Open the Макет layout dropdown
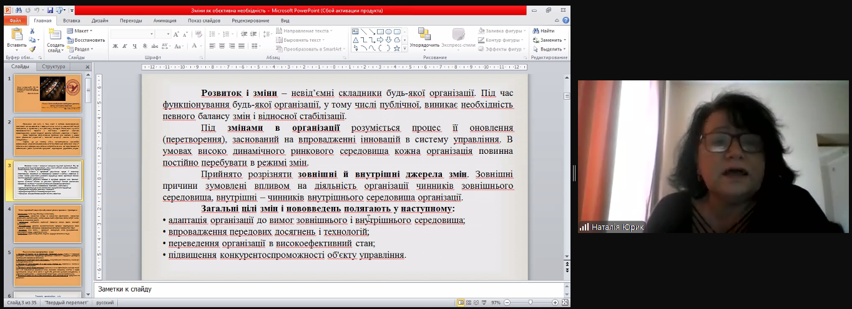This screenshot has width=852, height=309. 79,31
